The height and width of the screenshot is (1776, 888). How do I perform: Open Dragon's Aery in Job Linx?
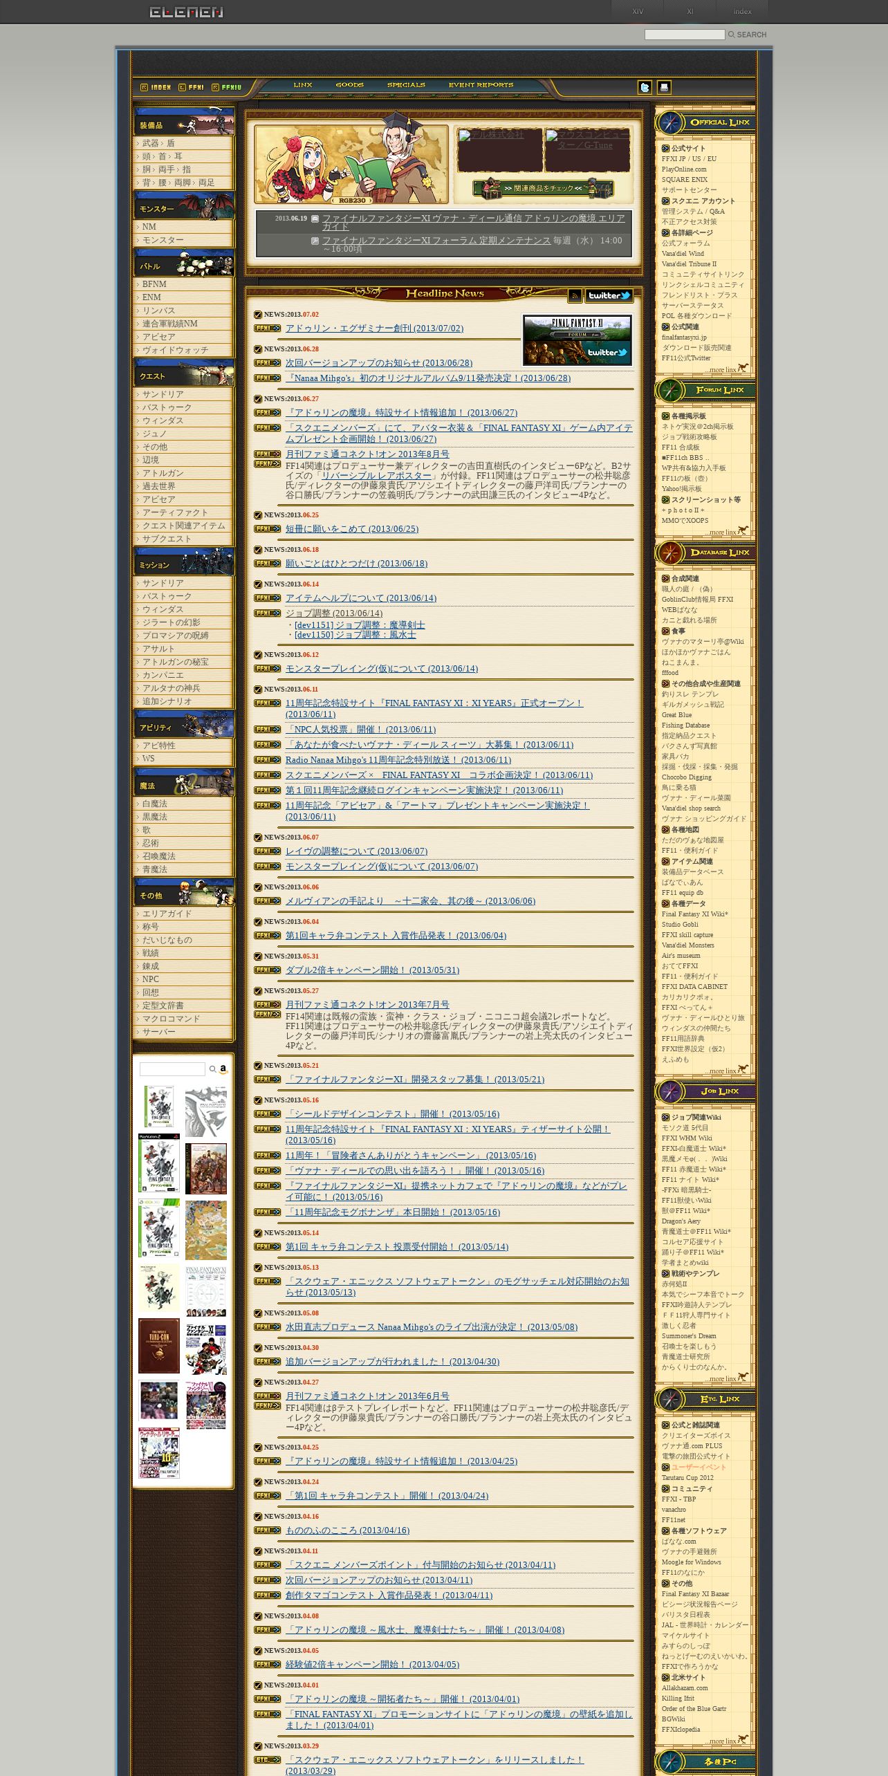click(681, 1221)
